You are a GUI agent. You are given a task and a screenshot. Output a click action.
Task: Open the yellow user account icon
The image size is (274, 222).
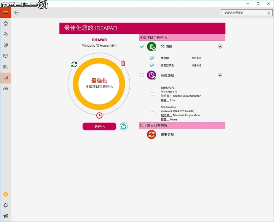[6, 194]
